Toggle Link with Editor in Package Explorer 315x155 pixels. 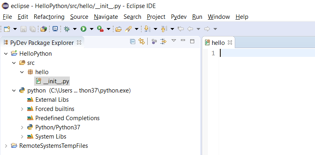pos(142,42)
